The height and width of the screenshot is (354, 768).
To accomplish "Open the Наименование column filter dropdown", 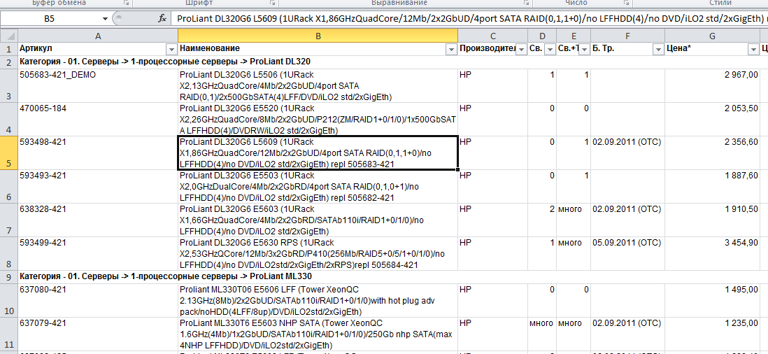I will point(451,50).
